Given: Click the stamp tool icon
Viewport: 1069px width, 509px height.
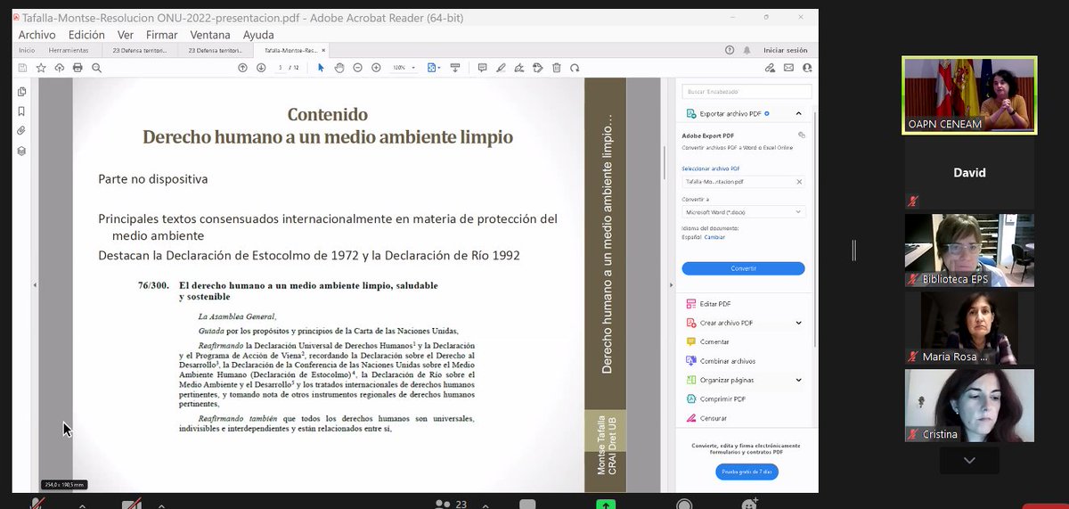Looking at the screenshot, I should coord(537,68).
